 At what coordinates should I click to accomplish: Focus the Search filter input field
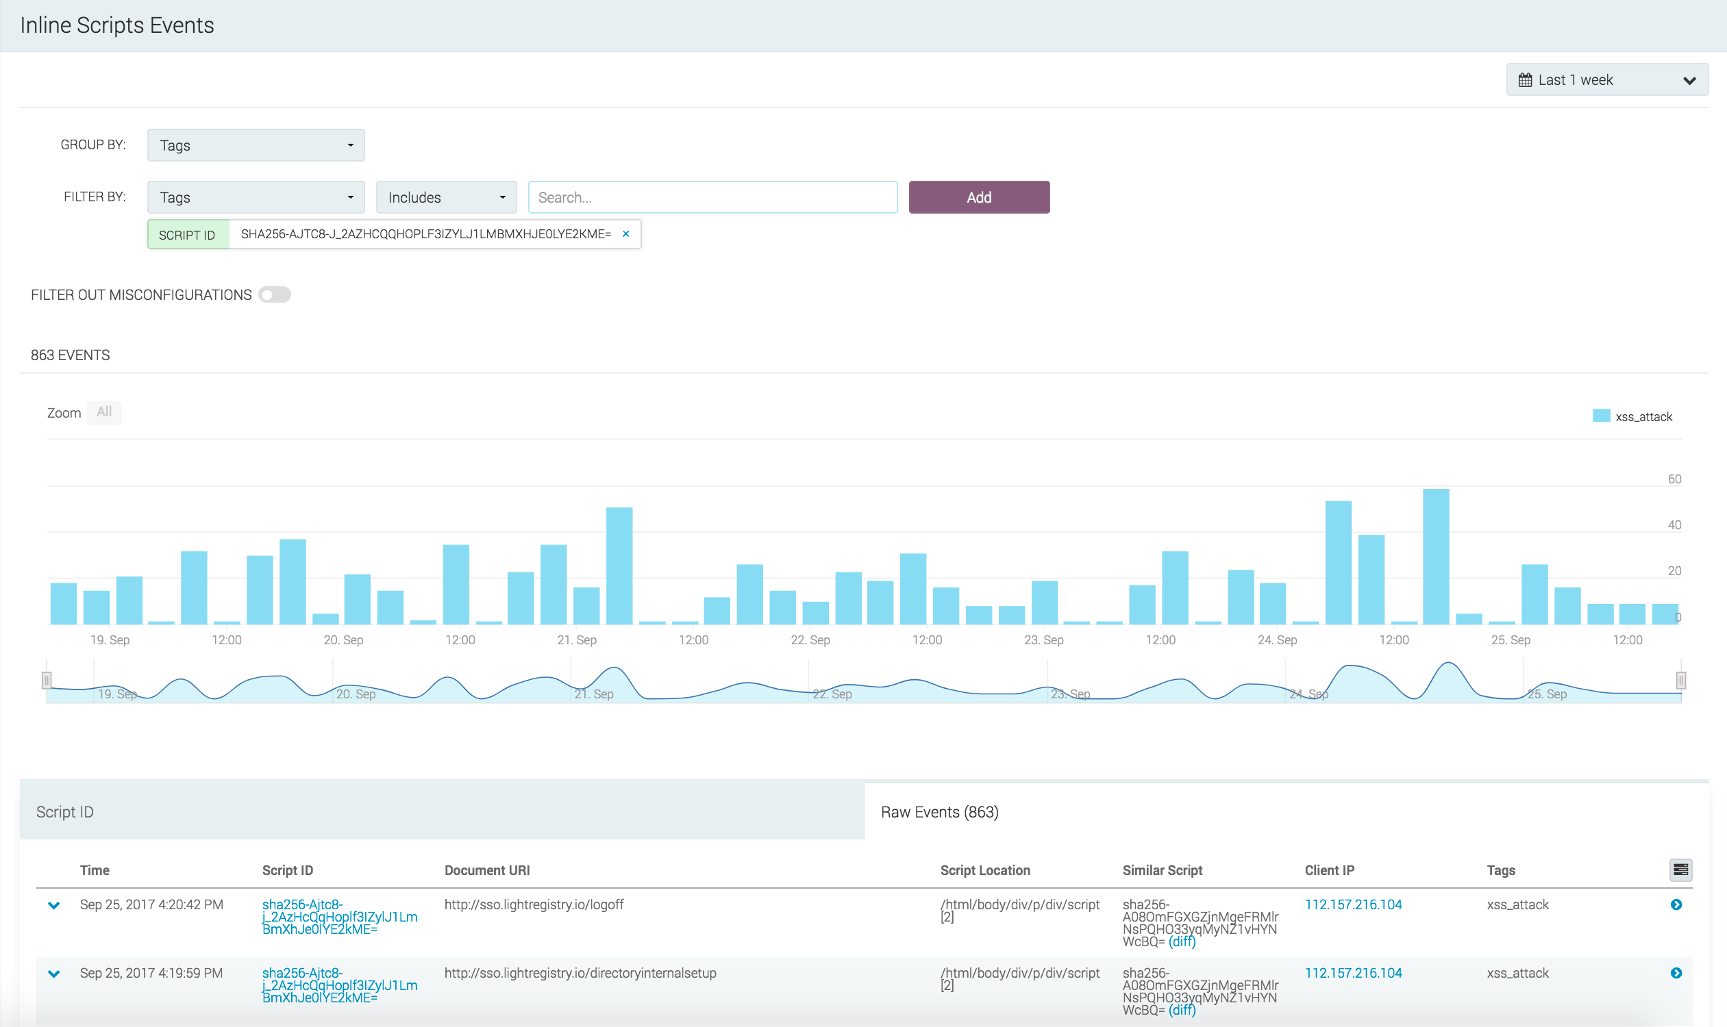pos(712,197)
